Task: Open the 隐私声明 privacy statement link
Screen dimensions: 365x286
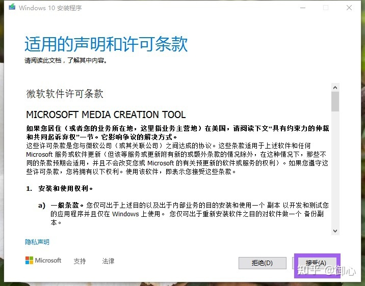Action: [x=37, y=242]
